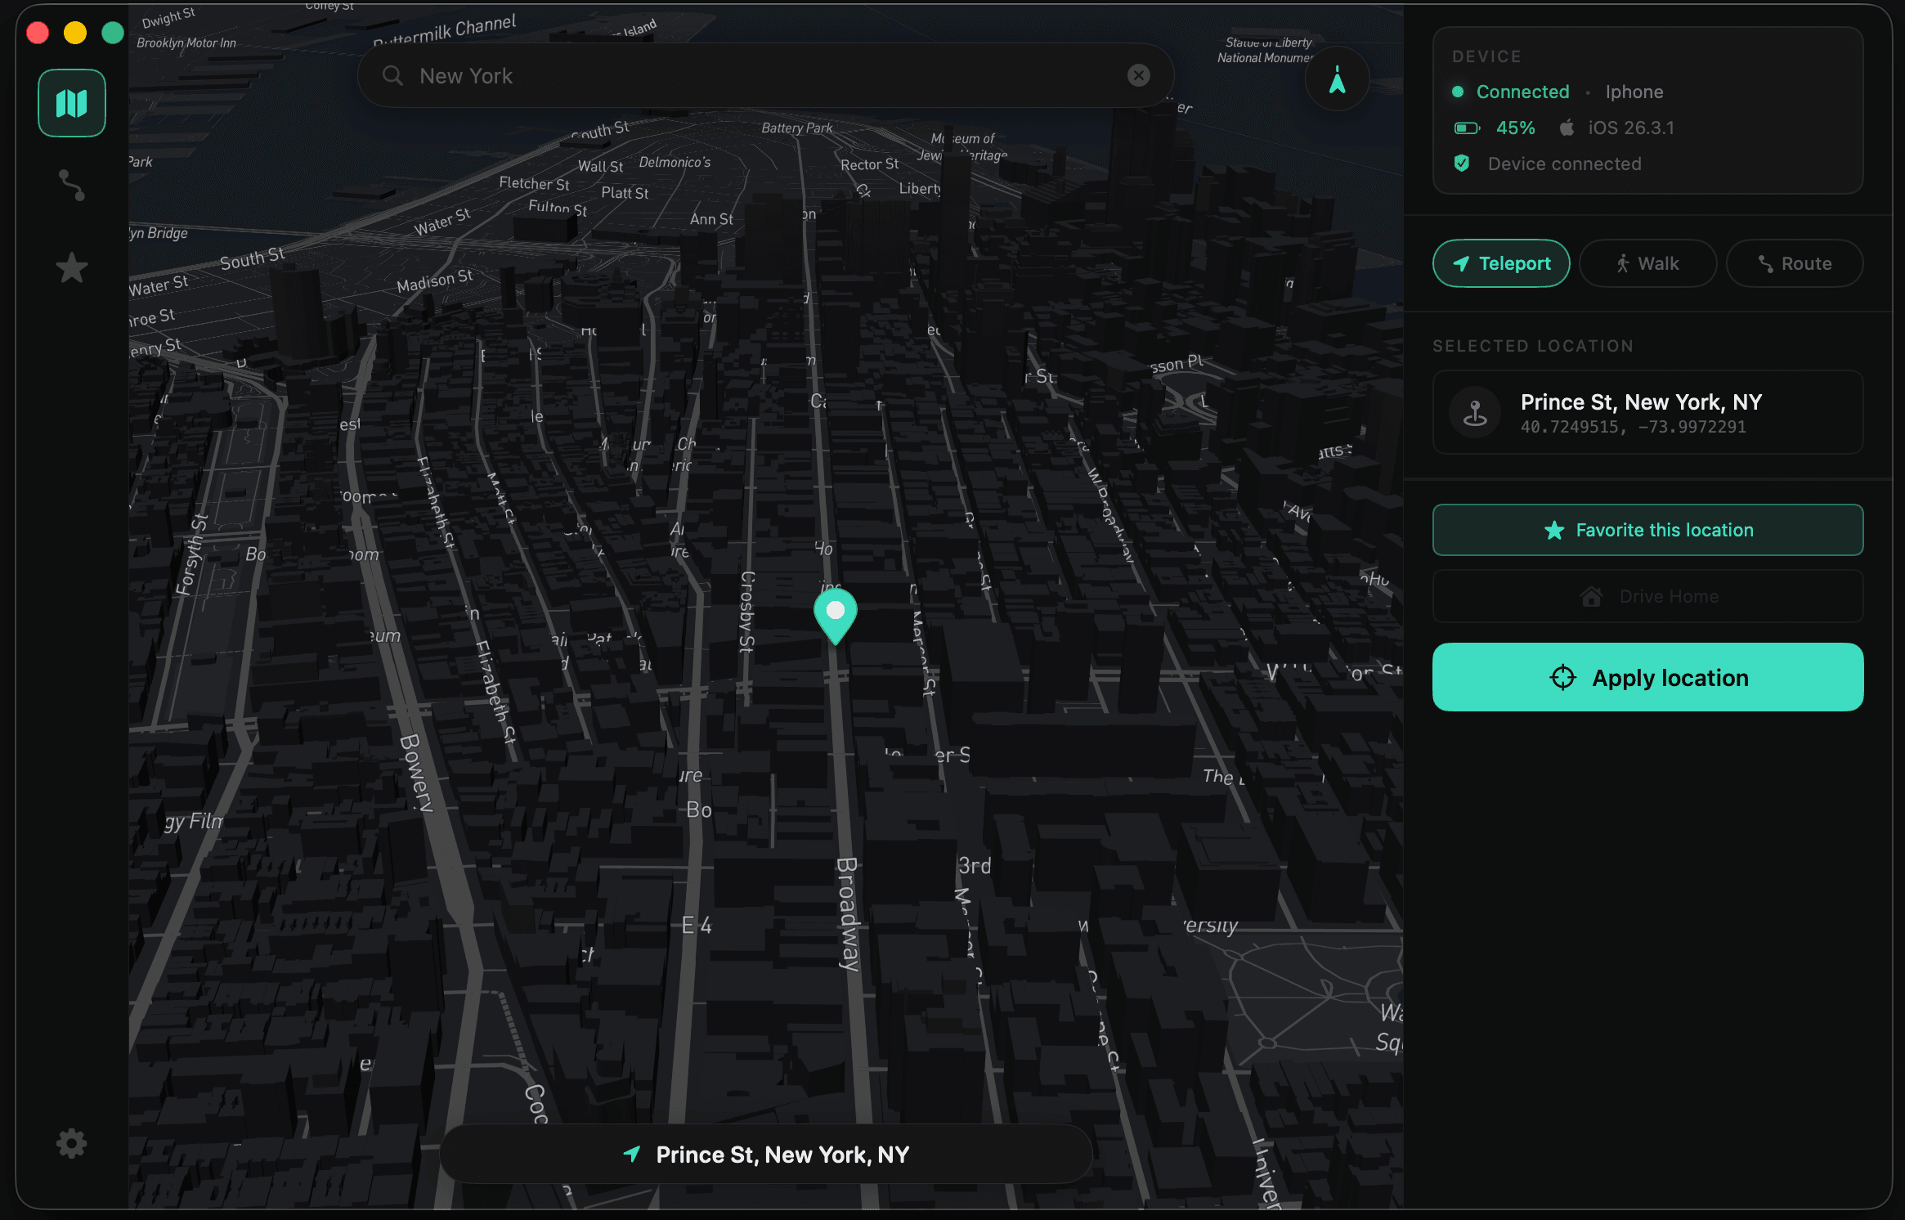Switch to Teleport mode
The height and width of the screenshot is (1220, 1905).
pos(1501,263)
